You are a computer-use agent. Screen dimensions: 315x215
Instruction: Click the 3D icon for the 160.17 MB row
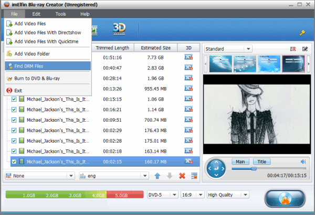[x=188, y=162]
